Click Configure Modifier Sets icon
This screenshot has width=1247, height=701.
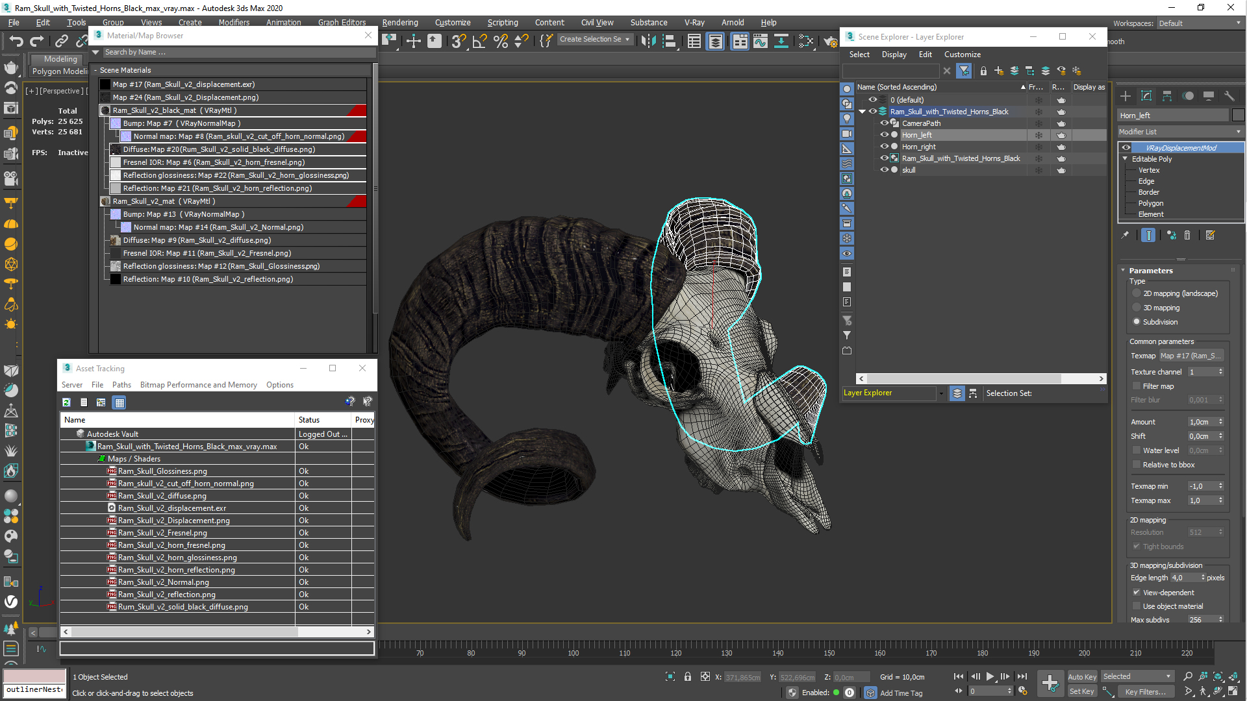click(1211, 236)
